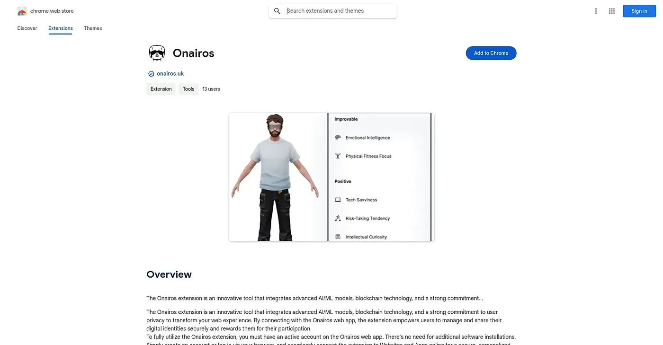Screen dimensions: 663x345
Task: Sign in to the Chrome Web Store
Action: tap(639, 11)
